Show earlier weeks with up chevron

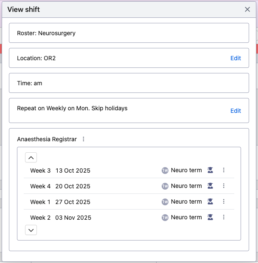coord(31,157)
